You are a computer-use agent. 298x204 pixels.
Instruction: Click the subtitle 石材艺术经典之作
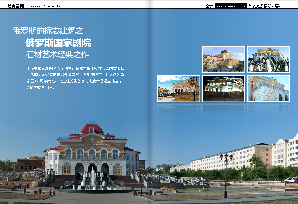58,55
